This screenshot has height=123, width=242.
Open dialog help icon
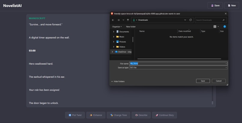pos(225,26)
